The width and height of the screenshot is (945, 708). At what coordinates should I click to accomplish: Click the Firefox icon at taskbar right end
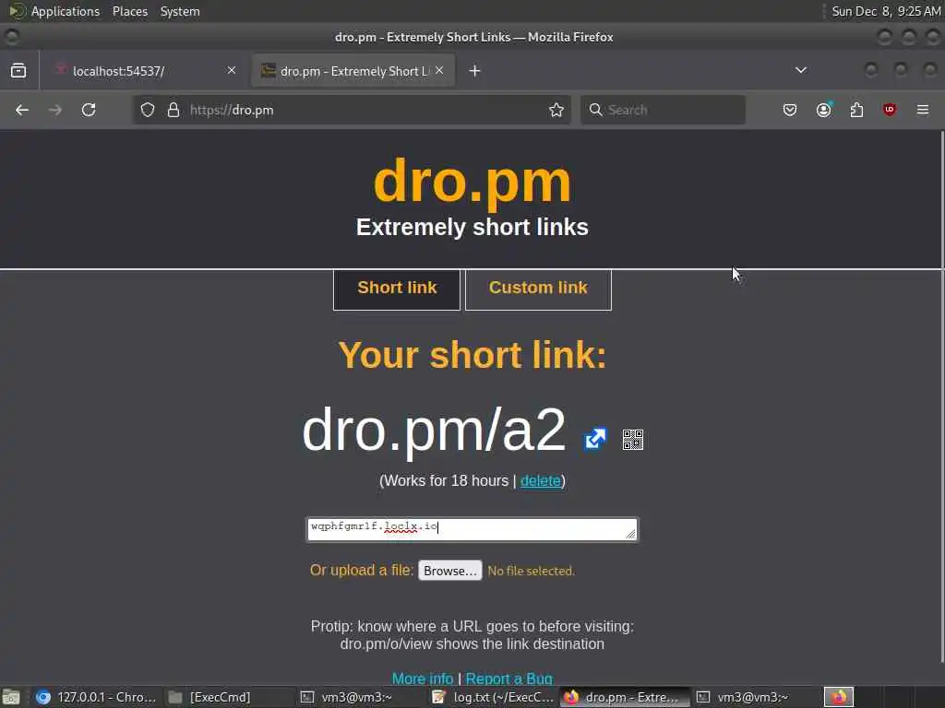(x=838, y=697)
